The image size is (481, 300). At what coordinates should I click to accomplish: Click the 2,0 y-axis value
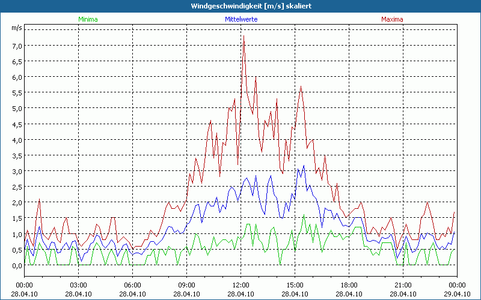coord(17,203)
